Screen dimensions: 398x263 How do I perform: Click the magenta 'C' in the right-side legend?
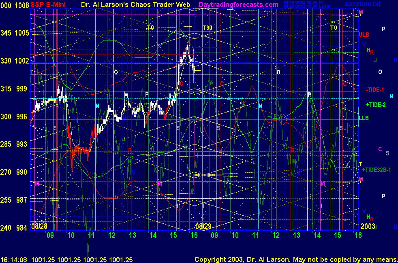tap(380, 149)
